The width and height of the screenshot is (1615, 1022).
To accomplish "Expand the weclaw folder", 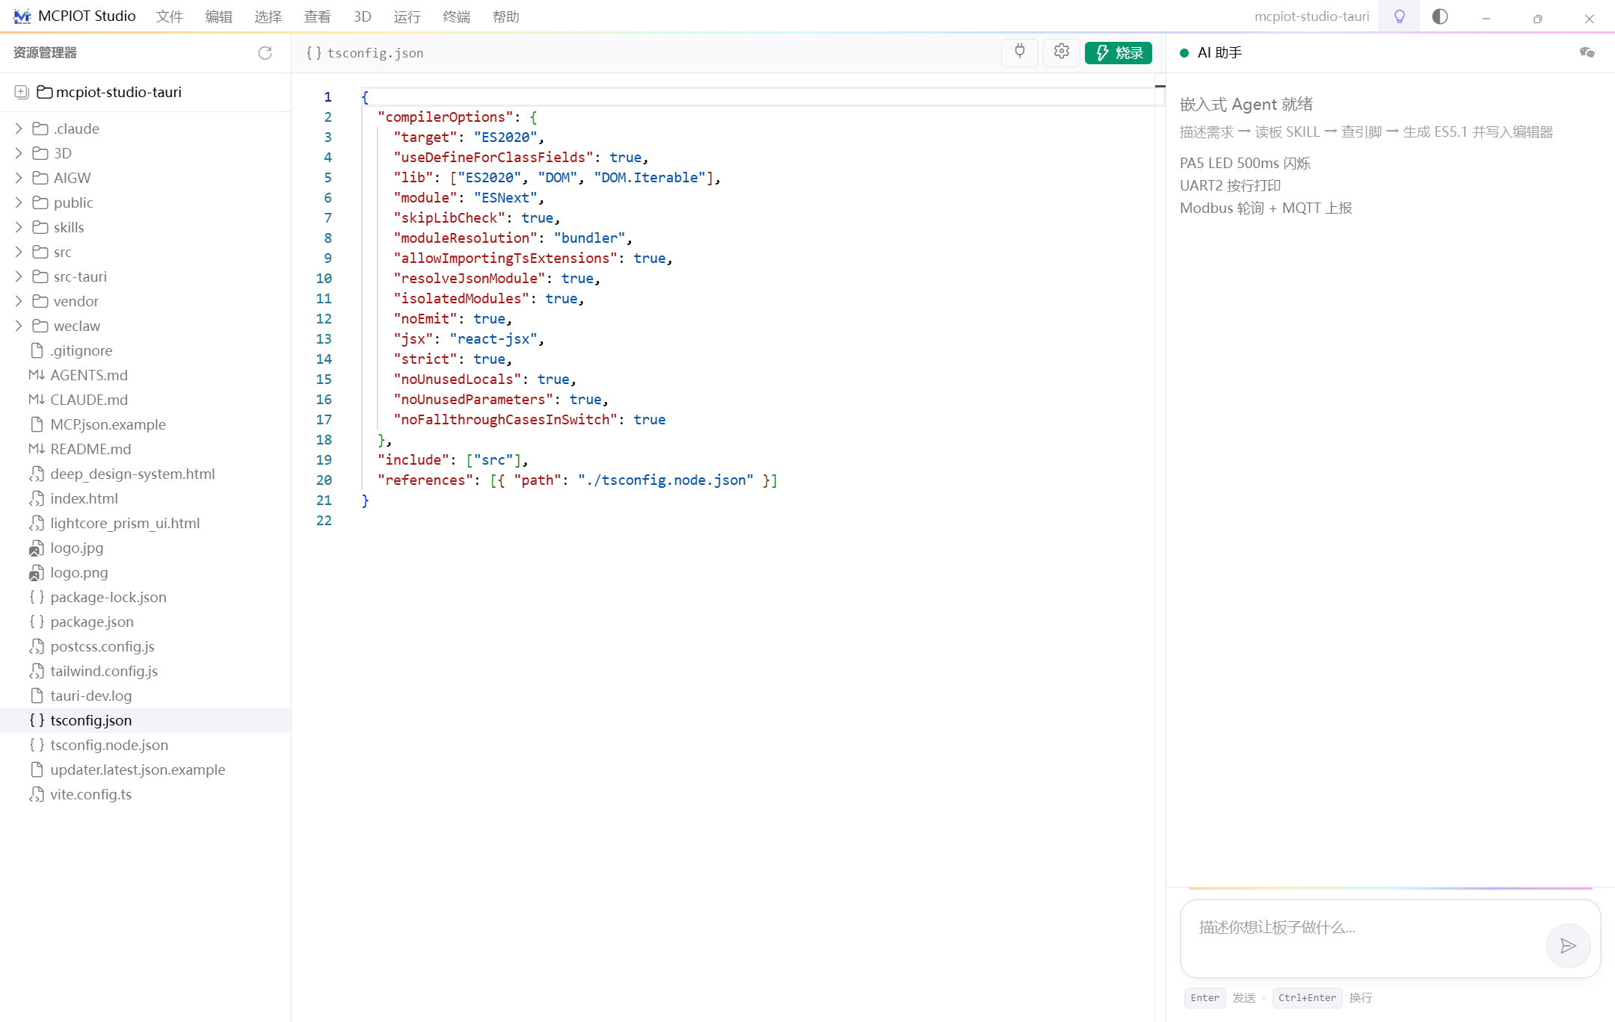I will coord(19,326).
